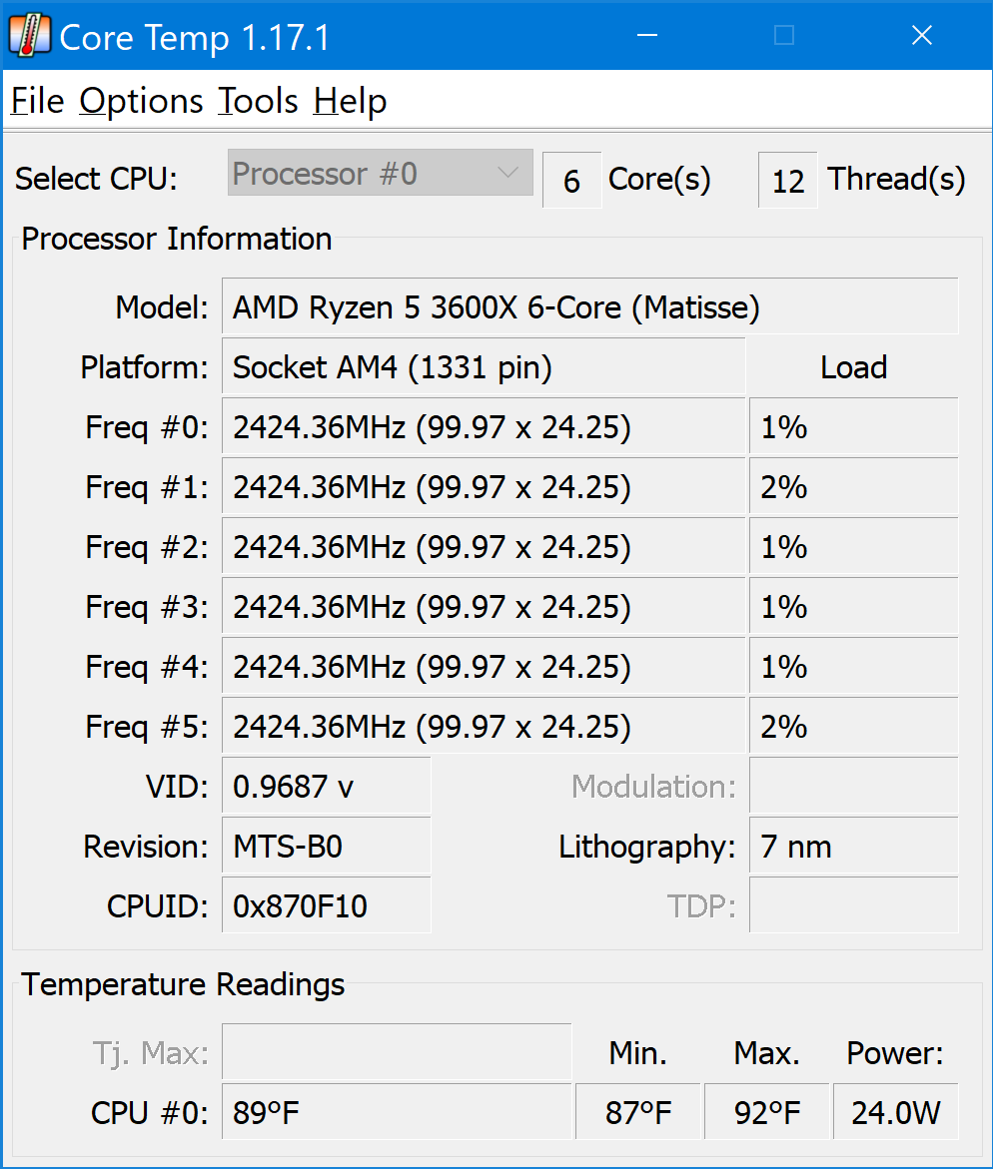Minimize the Core Temp window
Image resolution: width=993 pixels, height=1169 pixels.
click(646, 35)
